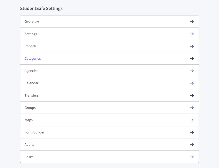
Task: Click the arrow icon next to Transfers
Action: pyautogui.click(x=192, y=96)
